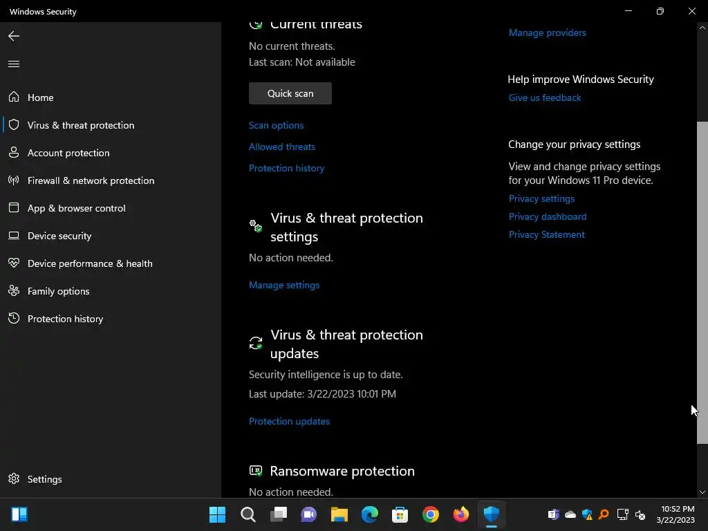Open the Windows Start menu

point(217,514)
